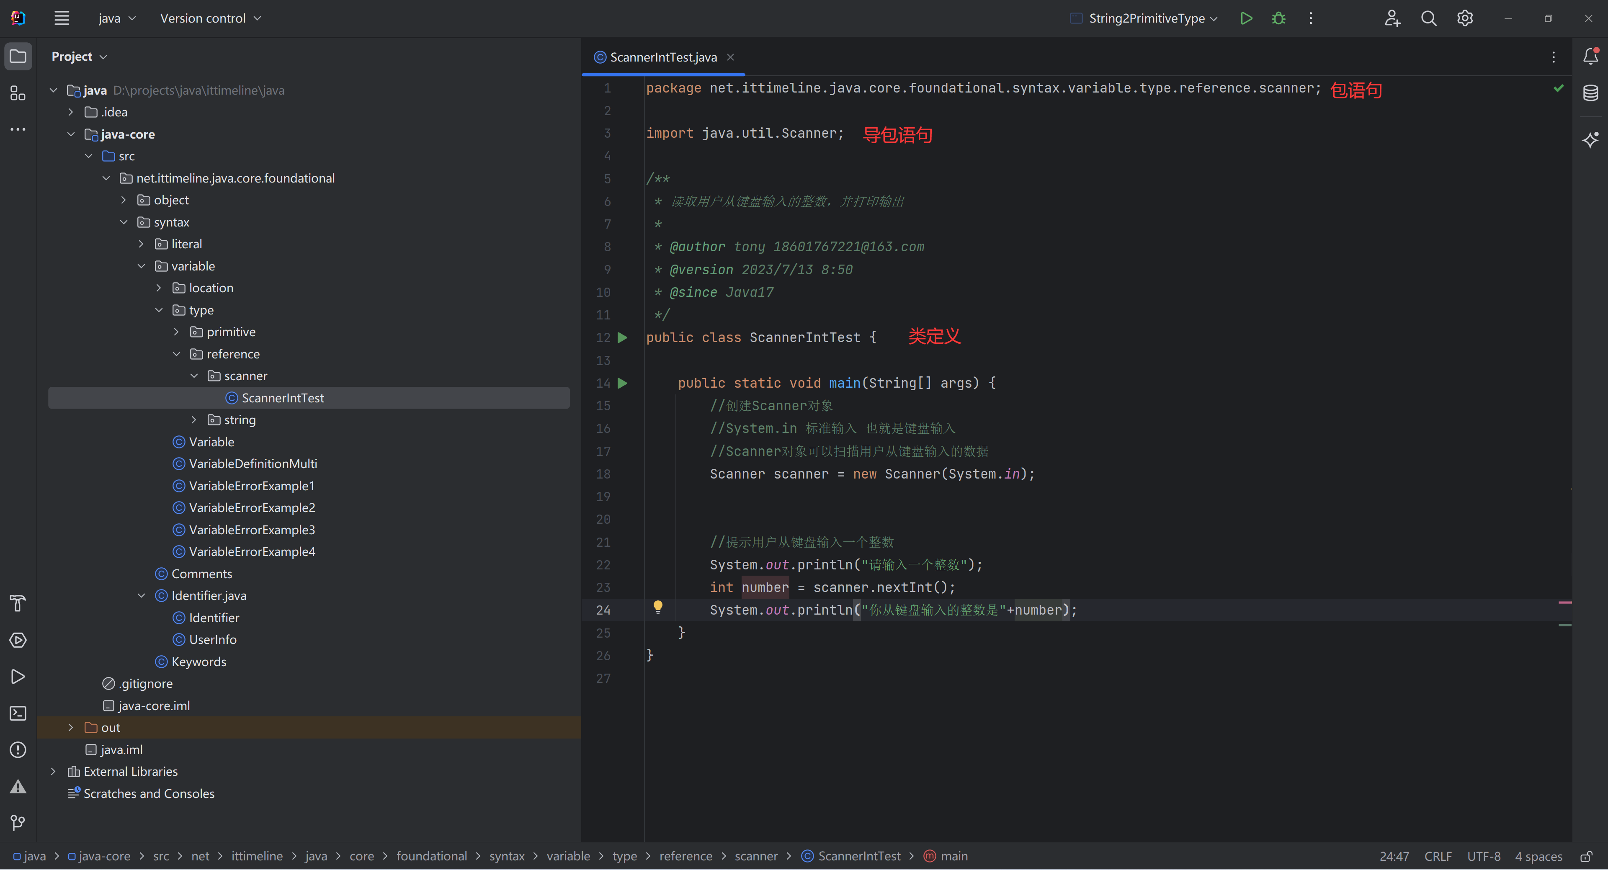Select ScannerIntTest in project tree
Viewport: 1608px width, 870px height.
pyautogui.click(x=308, y=398)
